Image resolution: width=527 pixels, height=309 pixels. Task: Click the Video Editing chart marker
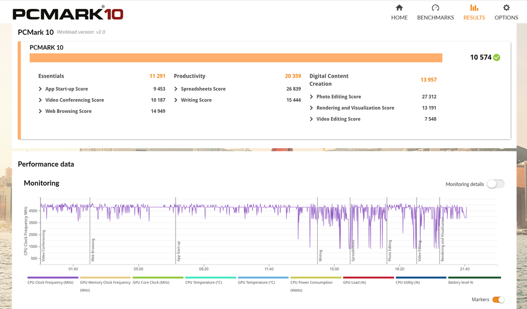[x=419, y=251]
